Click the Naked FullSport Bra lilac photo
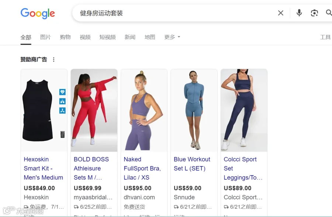This screenshot has height=217, width=332. pos(144,110)
